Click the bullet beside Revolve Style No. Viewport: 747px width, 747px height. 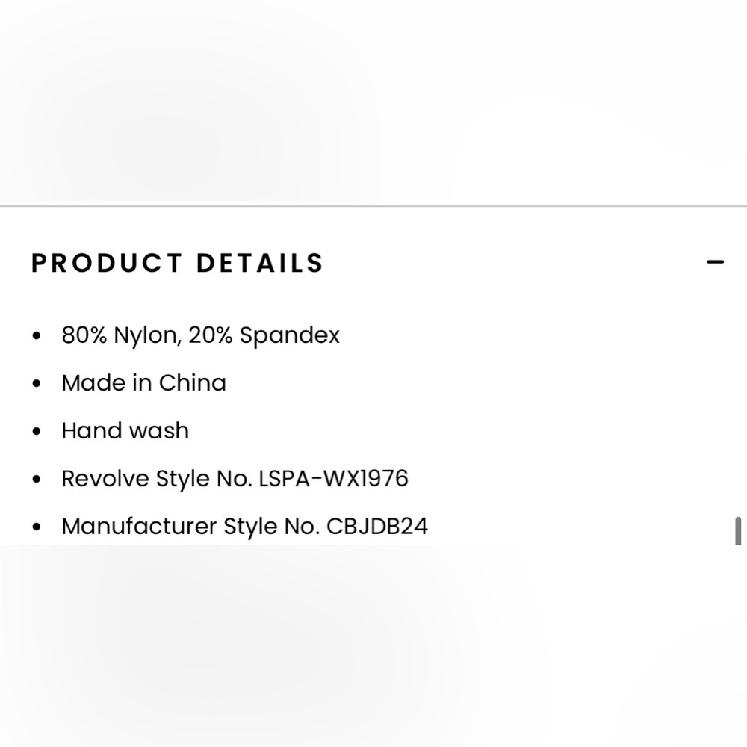(x=37, y=480)
